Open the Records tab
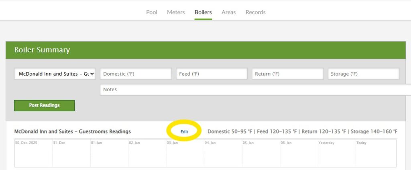Screen dimensions: 411x170 click(x=255, y=12)
